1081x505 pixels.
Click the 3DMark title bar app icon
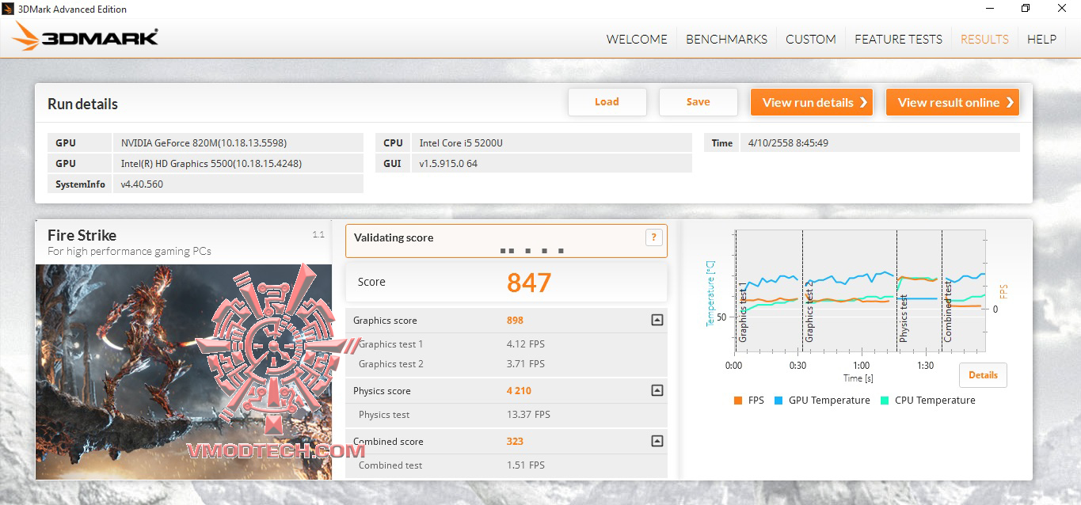[x=9, y=9]
